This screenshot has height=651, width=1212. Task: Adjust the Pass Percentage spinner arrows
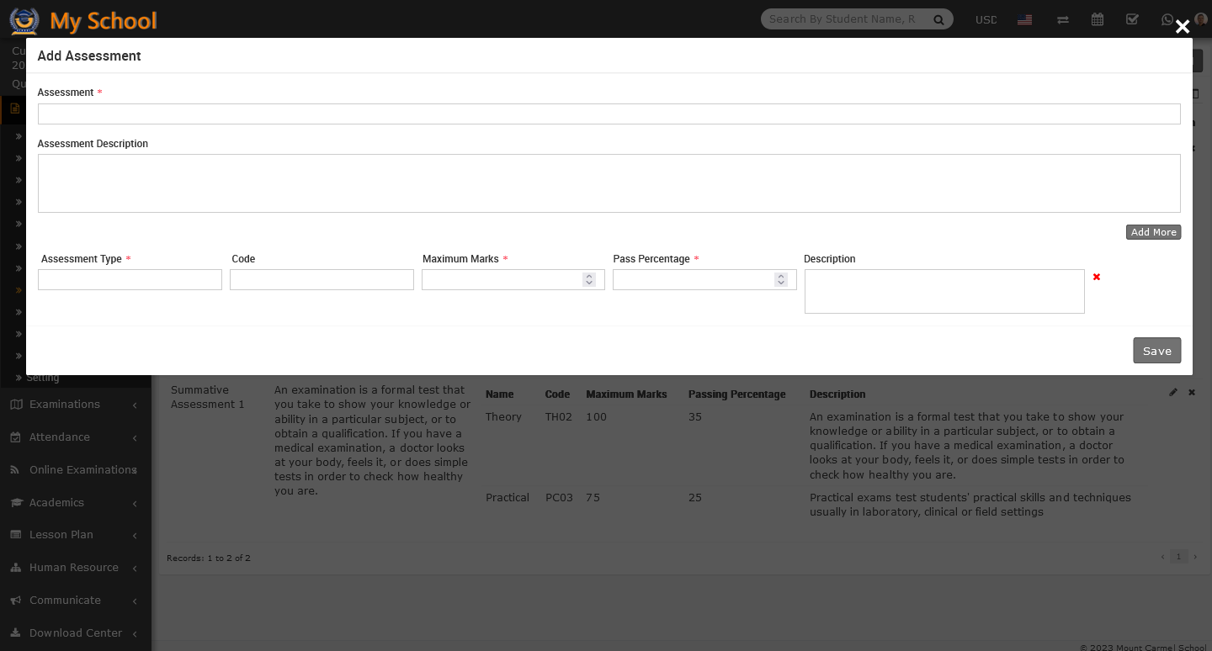(x=781, y=279)
